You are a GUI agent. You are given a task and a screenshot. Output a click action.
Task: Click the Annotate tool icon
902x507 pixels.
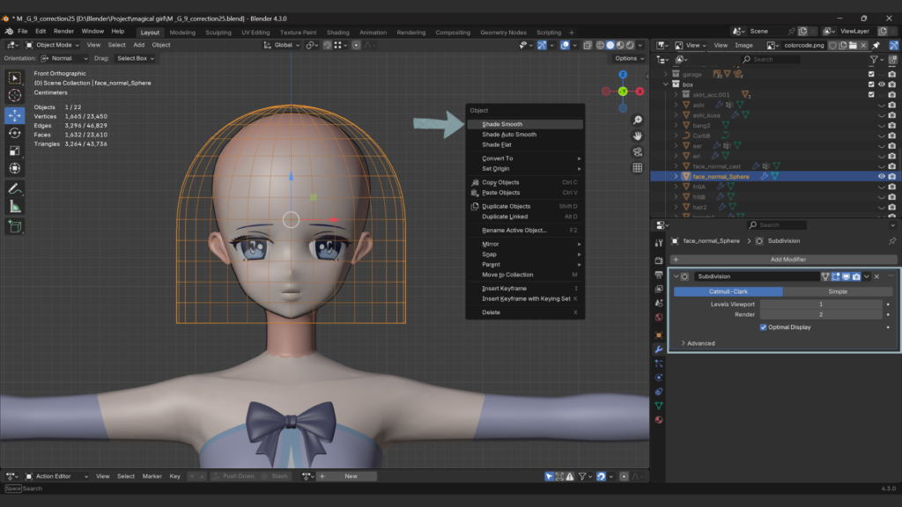pyautogui.click(x=13, y=189)
